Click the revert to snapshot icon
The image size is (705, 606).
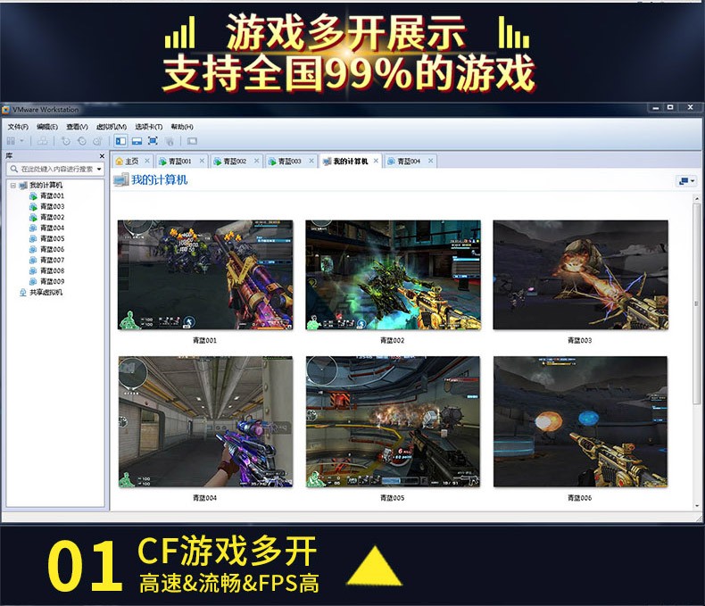pos(82,141)
